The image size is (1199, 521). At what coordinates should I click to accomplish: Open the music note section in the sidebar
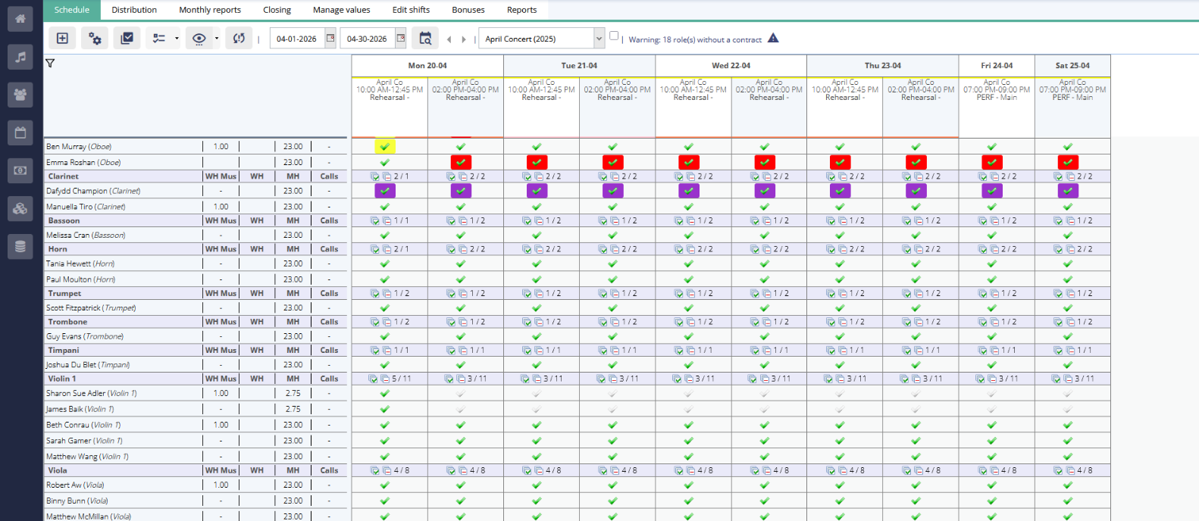click(x=20, y=57)
